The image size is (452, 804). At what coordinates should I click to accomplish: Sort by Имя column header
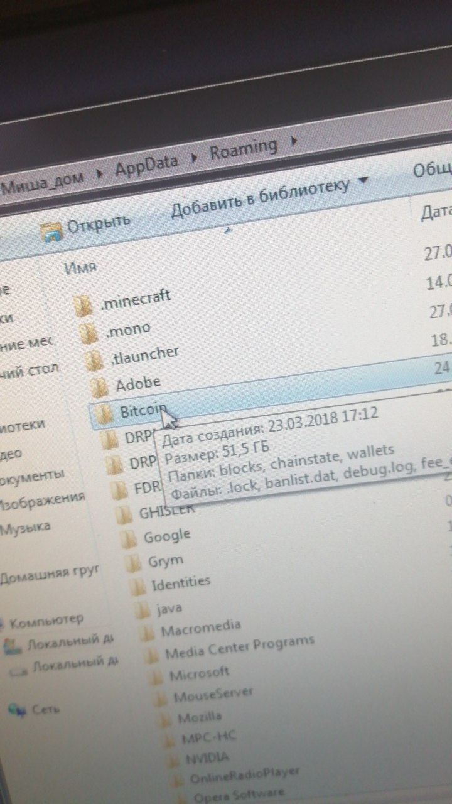[x=80, y=266]
